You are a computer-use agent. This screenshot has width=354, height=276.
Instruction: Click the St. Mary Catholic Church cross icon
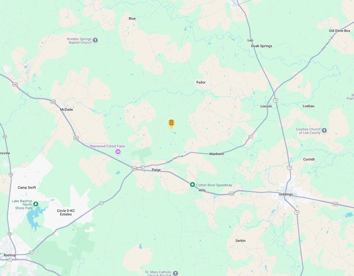175,273
